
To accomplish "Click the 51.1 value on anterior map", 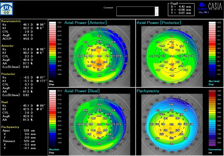I will point(99,48).
